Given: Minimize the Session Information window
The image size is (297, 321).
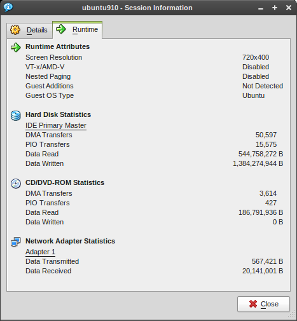Looking at the screenshot, I should pos(261,9).
